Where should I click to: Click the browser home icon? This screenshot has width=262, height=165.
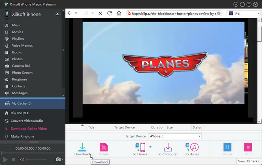119,13
